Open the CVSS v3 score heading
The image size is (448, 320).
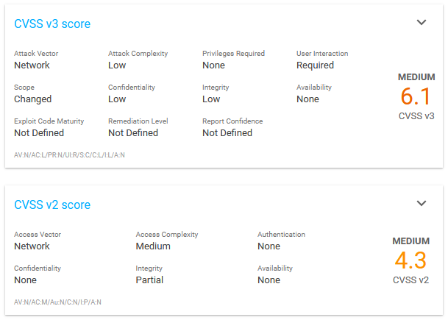(52, 24)
